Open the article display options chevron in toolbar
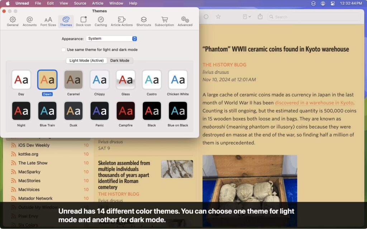 click(249, 16)
